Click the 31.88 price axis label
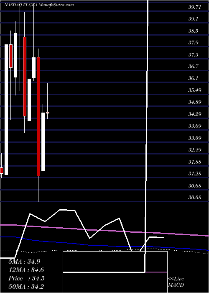Screen dimensions: 209x293 tap(194, 162)
